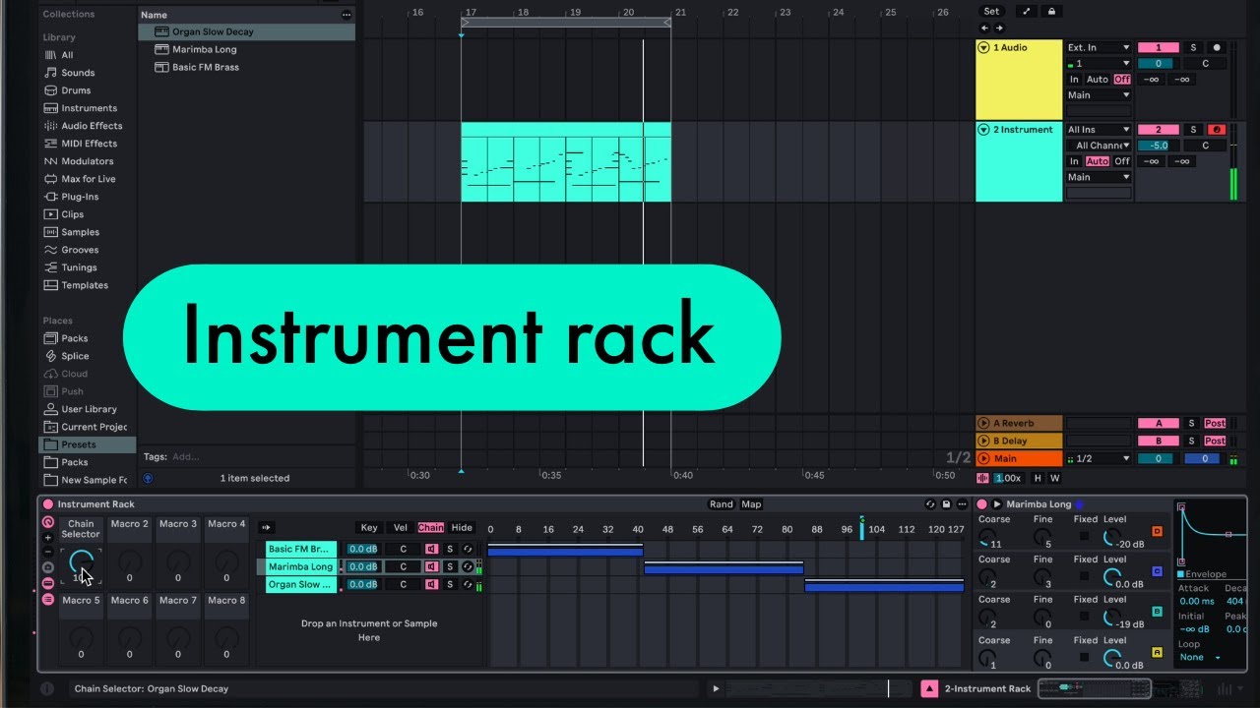1260x708 pixels.
Task: Toggle the Marimba Long device activator
Action: (x=981, y=504)
